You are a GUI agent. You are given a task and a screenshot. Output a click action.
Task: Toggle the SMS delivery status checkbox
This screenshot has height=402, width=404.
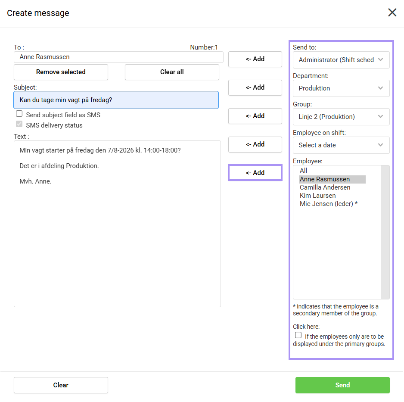tap(19, 124)
